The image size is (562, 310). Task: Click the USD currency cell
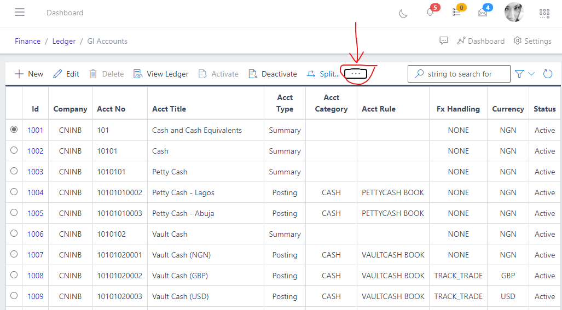(x=508, y=296)
